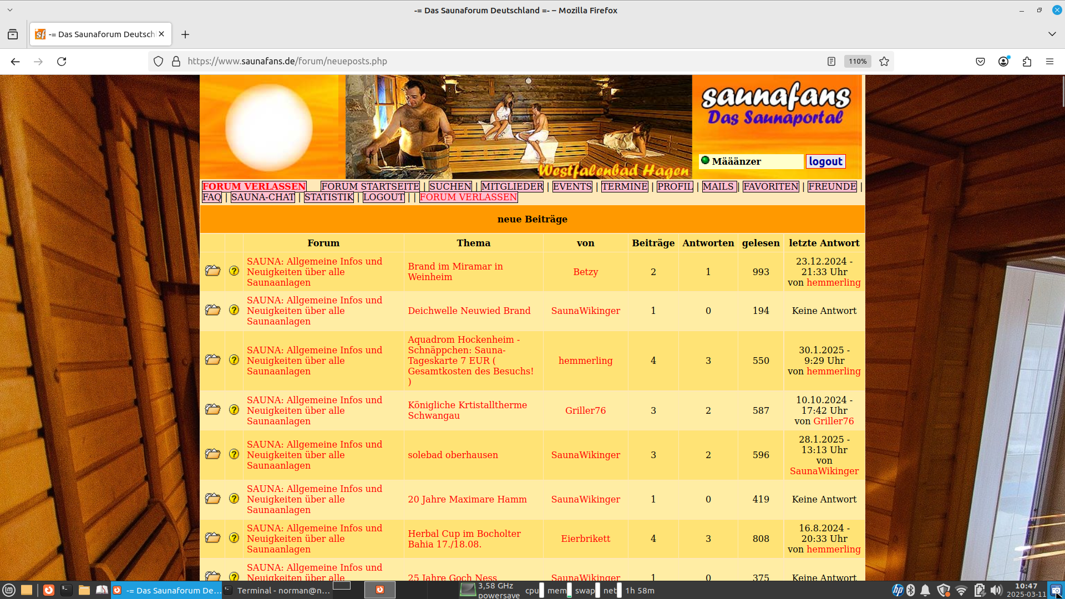Viewport: 1065px width, 599px height.
Task: Open the notification bell tray icon
Action: coord(925,590)
